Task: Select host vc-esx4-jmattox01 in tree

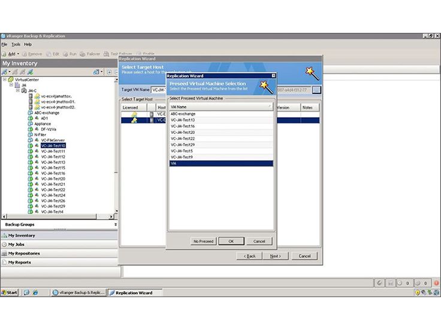Action: click(x=58, y=102)
